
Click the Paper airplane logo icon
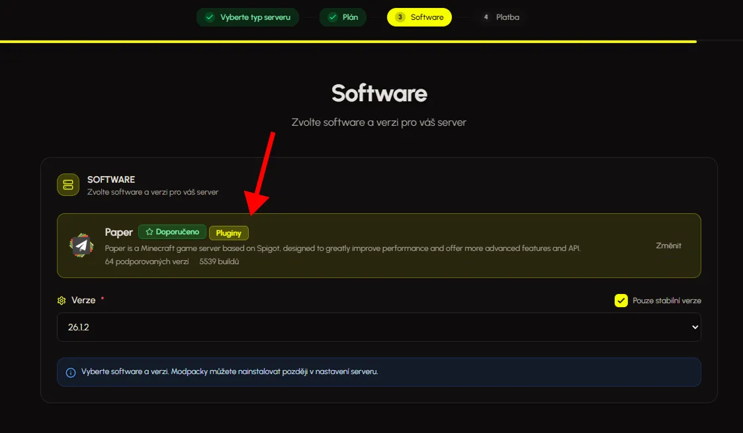pos(81,245)
